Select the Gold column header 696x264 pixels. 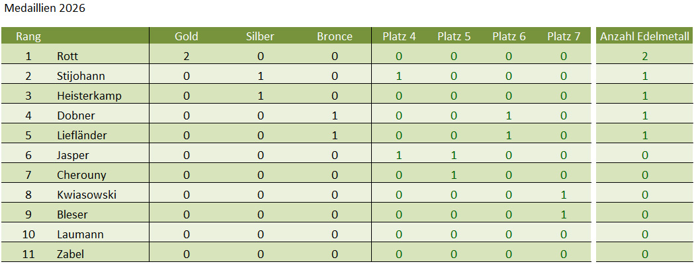187,36
